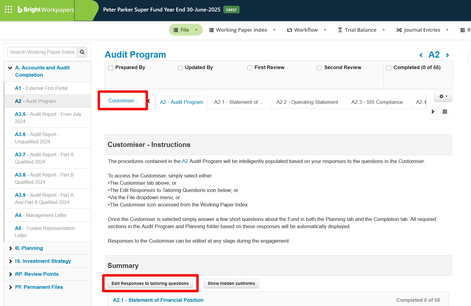Open A3.5 - Audit Report - From July 2024

tap(48, 118)
